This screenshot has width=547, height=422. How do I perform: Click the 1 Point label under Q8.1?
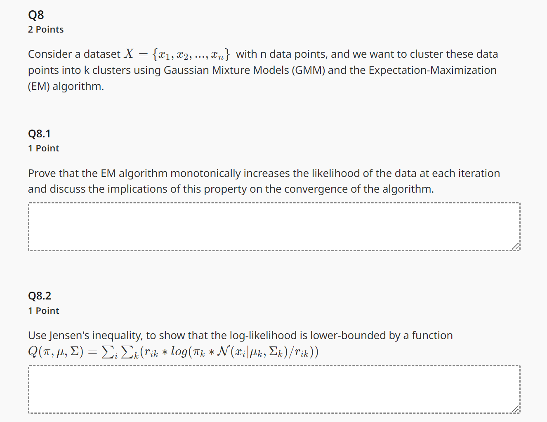coord(43,148)
